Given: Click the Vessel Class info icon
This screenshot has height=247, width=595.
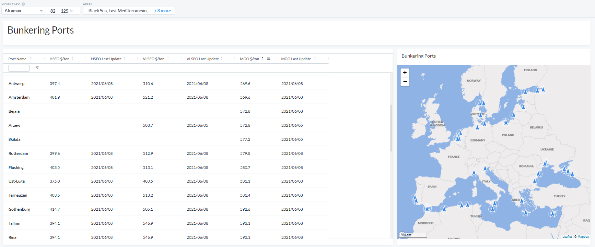Looking at the screenshot, I should pos(23,4).
